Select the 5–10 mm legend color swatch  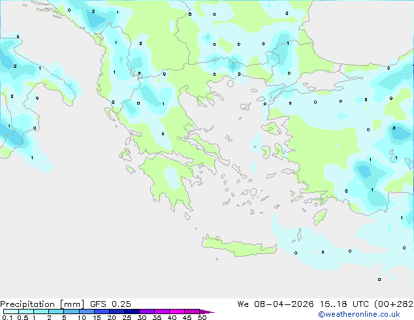tap(71, 312)
